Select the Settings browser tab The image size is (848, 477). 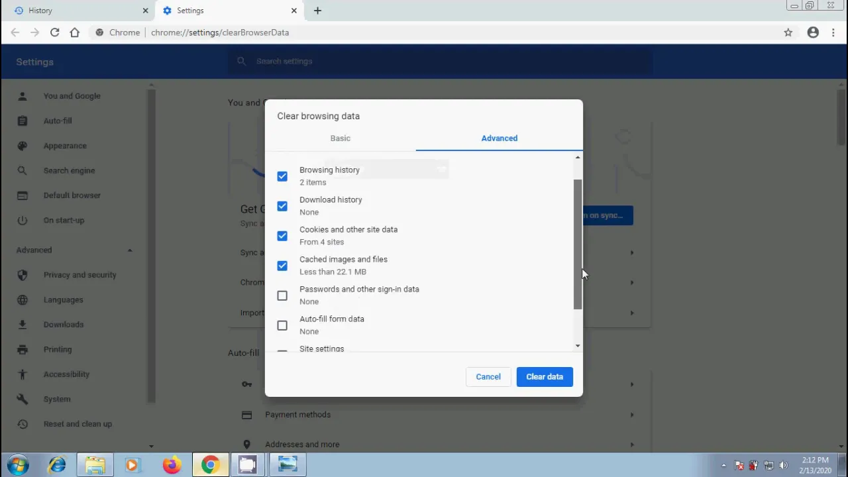229,11
